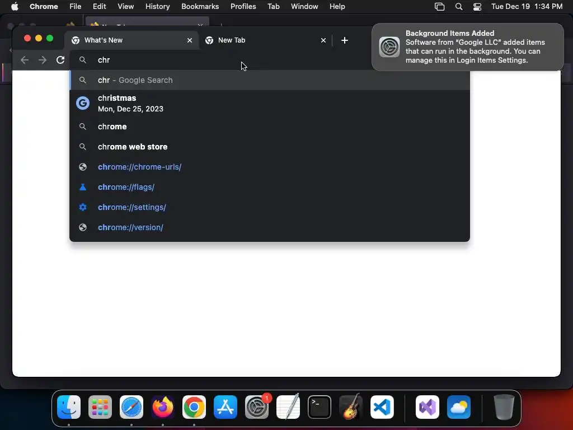Click the date and time in menu bar
573x430 pixels.
[527, 7]
